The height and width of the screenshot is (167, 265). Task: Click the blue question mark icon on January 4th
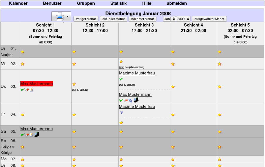[121, 113]
